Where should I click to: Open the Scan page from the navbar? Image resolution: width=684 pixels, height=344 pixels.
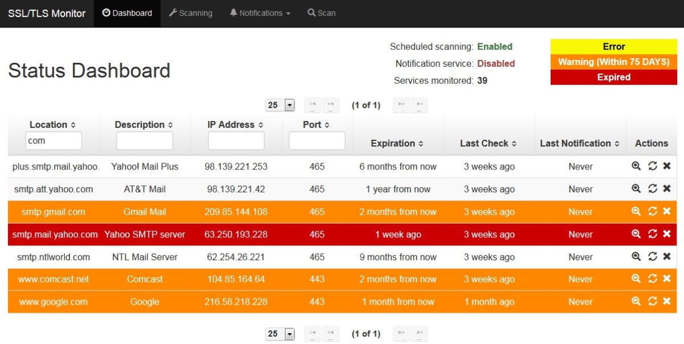tap(321, 13)
